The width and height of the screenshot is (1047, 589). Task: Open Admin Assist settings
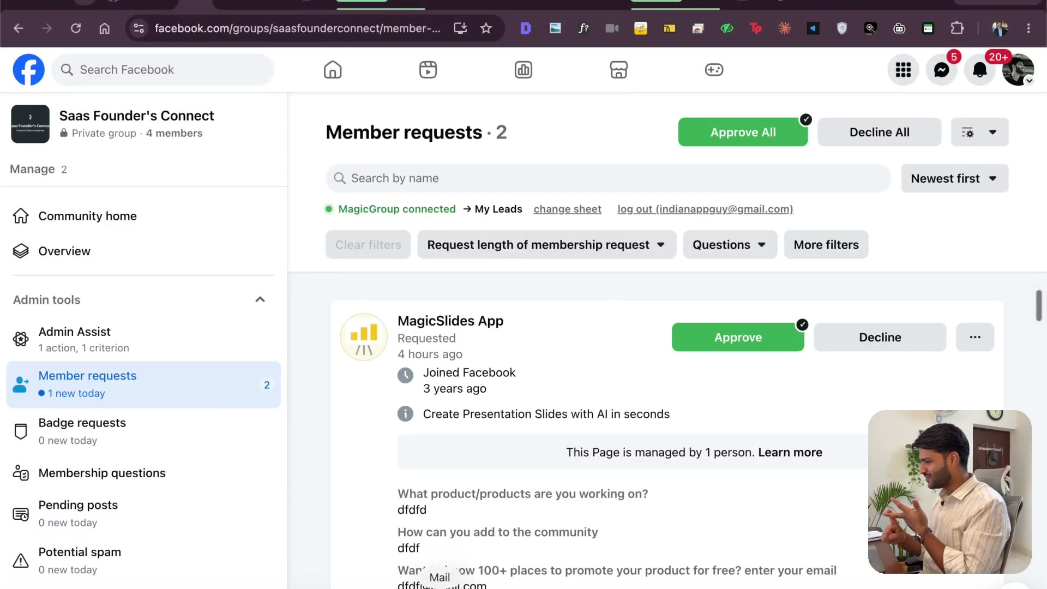(x=143, y=339)
